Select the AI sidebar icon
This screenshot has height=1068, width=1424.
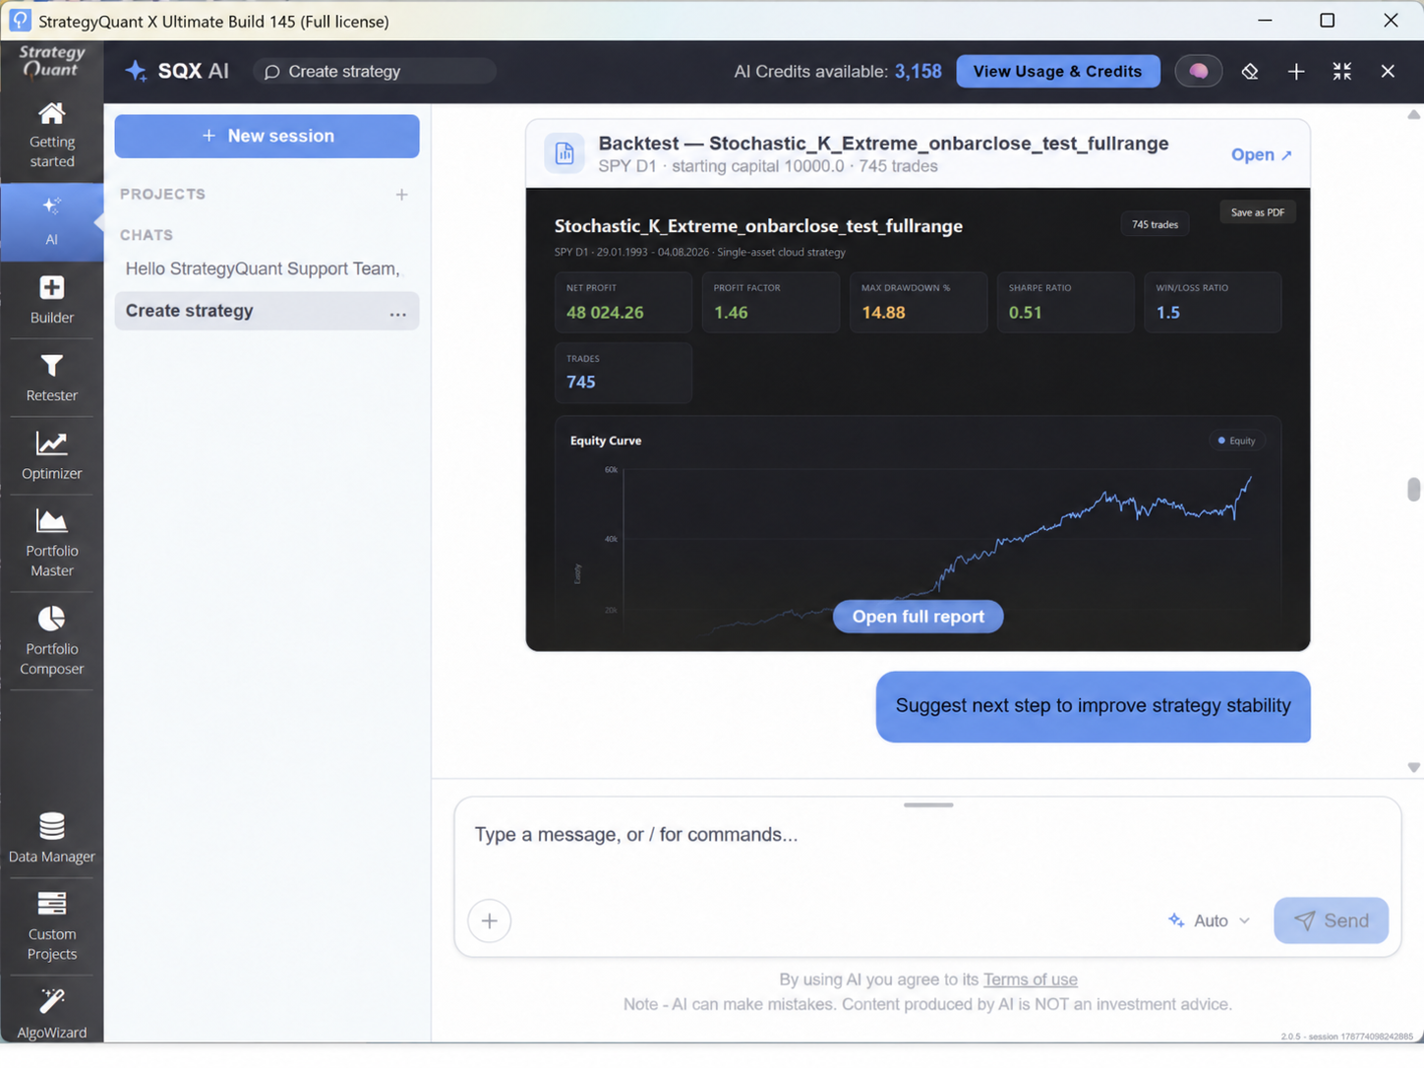(x=51, y=221)
